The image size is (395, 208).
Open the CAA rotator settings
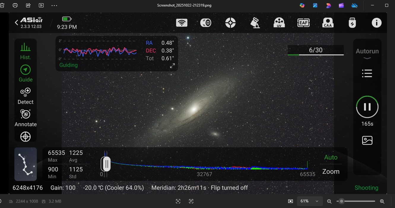point(328,23)
